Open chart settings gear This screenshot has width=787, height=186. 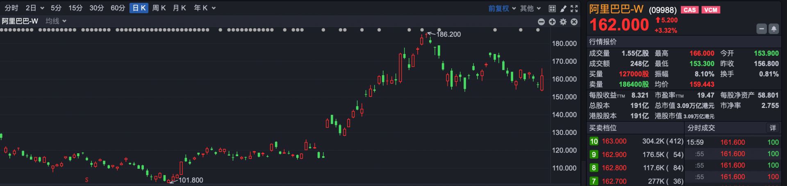(563, 22)
